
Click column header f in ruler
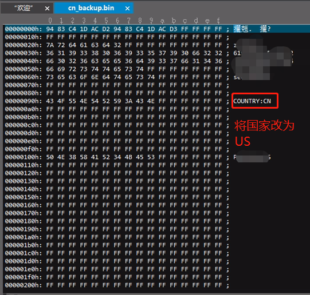point(218,21)
